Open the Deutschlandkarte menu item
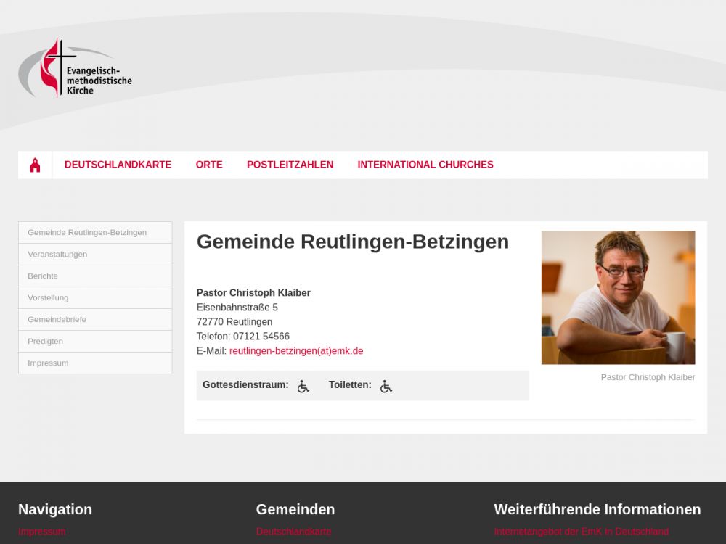The image size is (726, 544). (118, 165)
